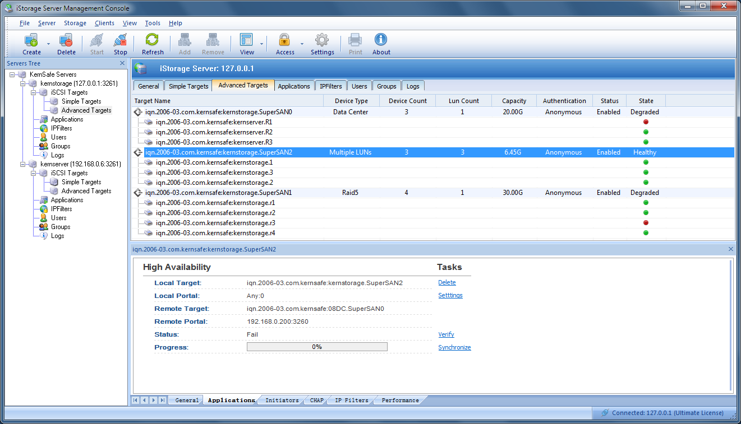
Task: Switch to bottom Performance tab
Action: click(401, 400)
